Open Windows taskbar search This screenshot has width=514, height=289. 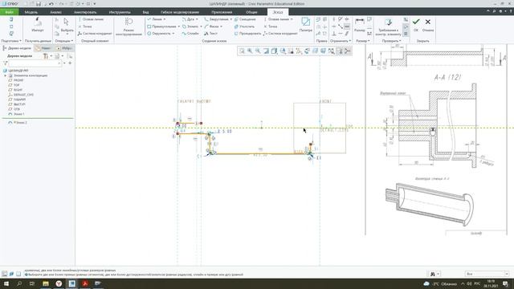(19, 283)
